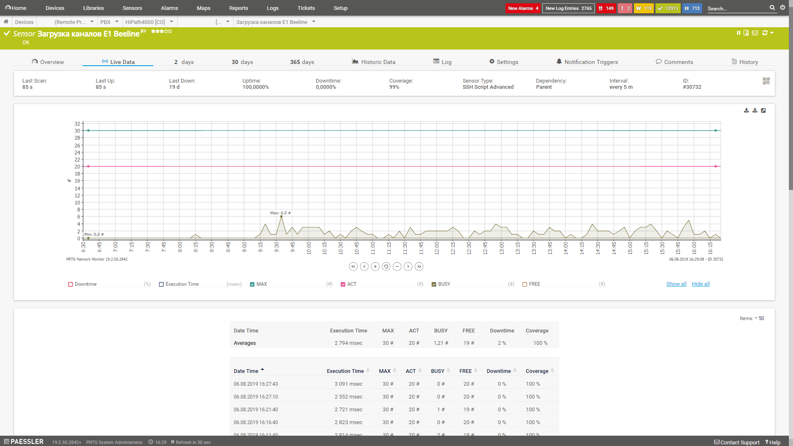Toggle BUSY channel visibility checkbox
Screen dimensions: 793x446
434,284
